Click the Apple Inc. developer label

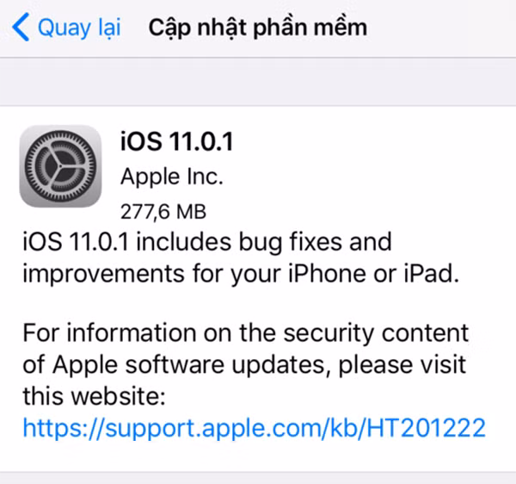172,177
